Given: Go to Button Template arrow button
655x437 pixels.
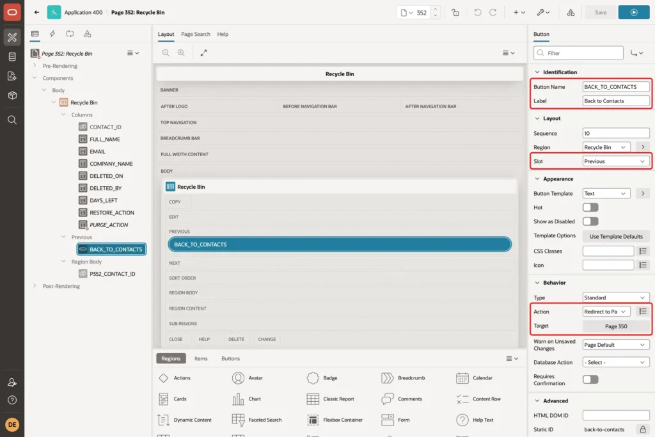Looking at the screenshot, I should tap(642, 193).
